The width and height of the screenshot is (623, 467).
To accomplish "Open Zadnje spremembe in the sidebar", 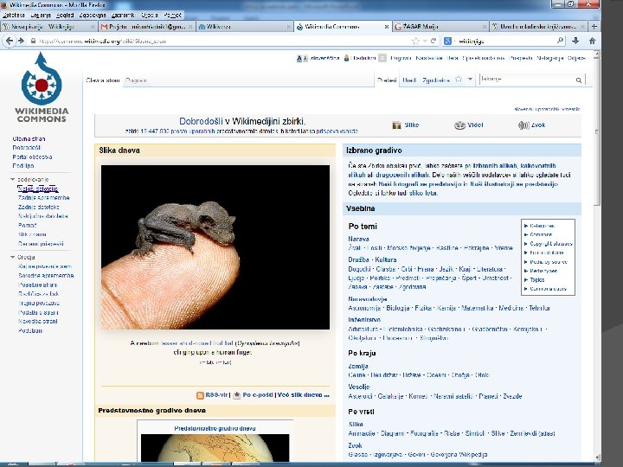I will point(44,198).
